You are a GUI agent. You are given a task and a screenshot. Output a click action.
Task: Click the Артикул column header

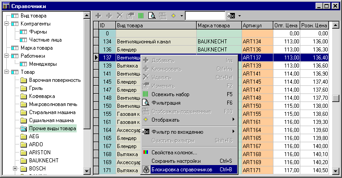click(258, 25)
